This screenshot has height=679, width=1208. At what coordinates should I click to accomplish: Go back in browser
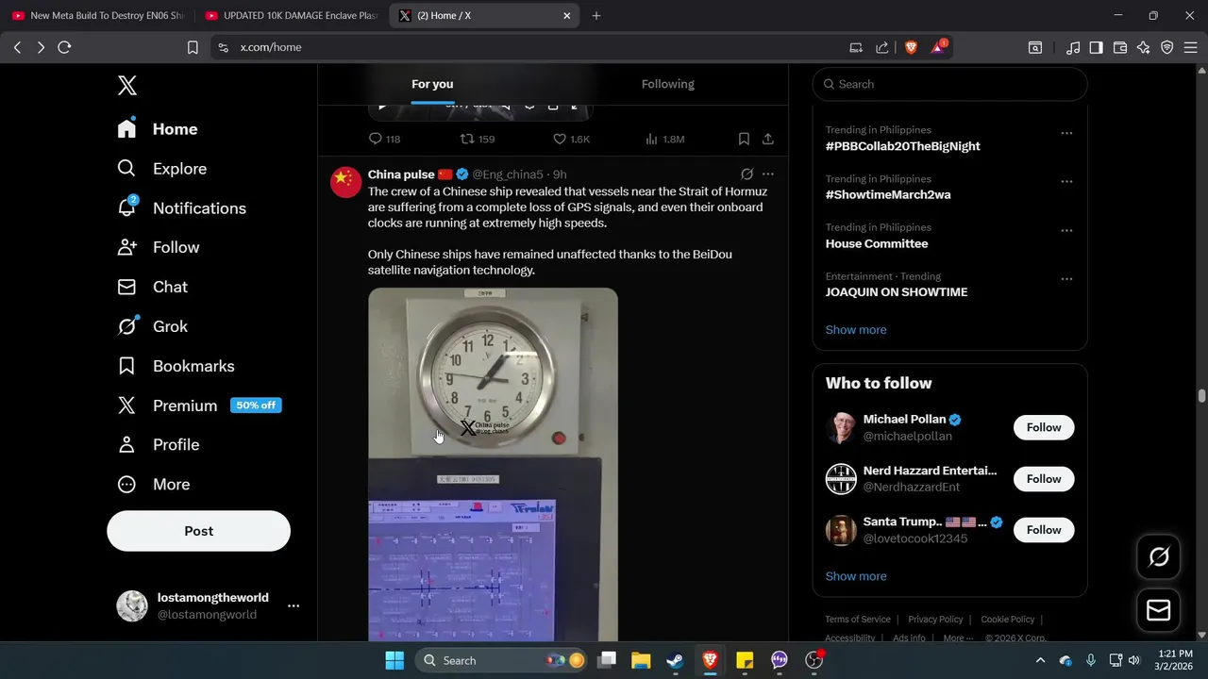[17, 47]
